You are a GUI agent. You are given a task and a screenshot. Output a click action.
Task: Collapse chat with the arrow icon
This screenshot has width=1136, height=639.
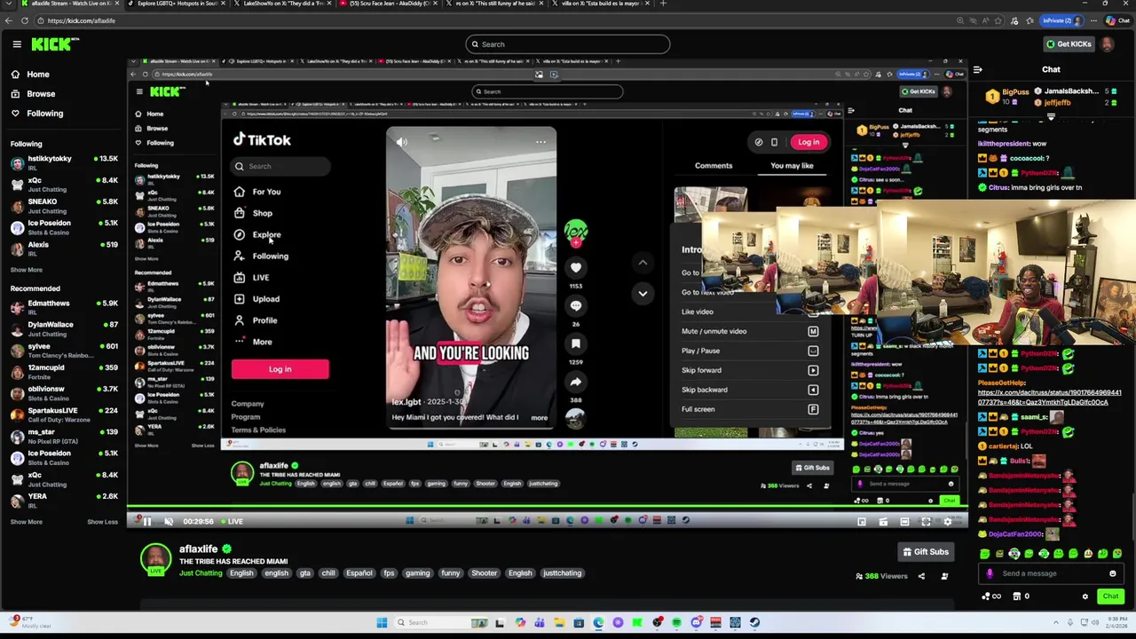[977, 69]
